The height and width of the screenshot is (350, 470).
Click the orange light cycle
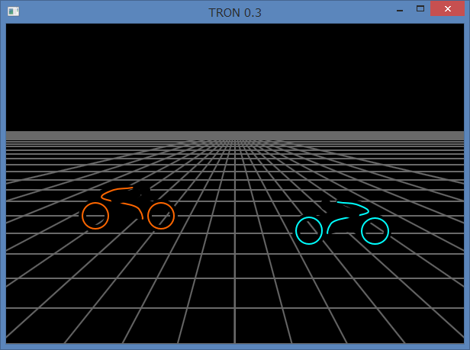[x=128, y=207]
